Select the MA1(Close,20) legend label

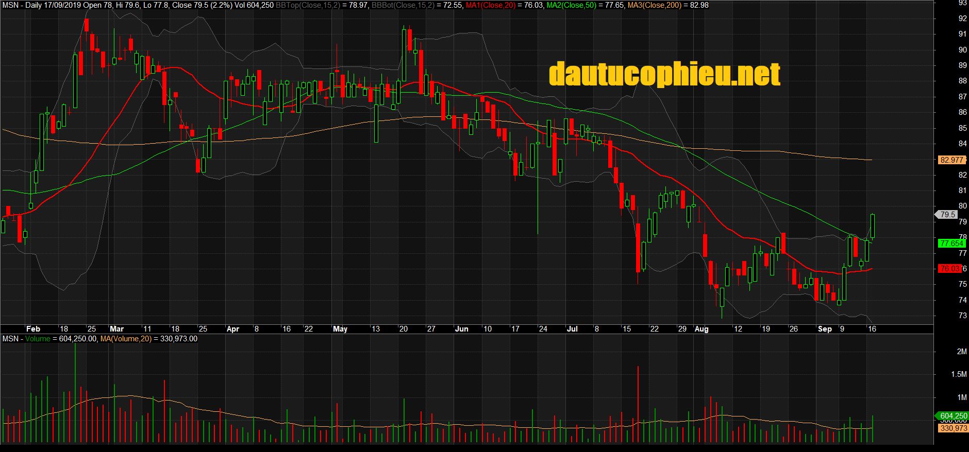[490, 5]
